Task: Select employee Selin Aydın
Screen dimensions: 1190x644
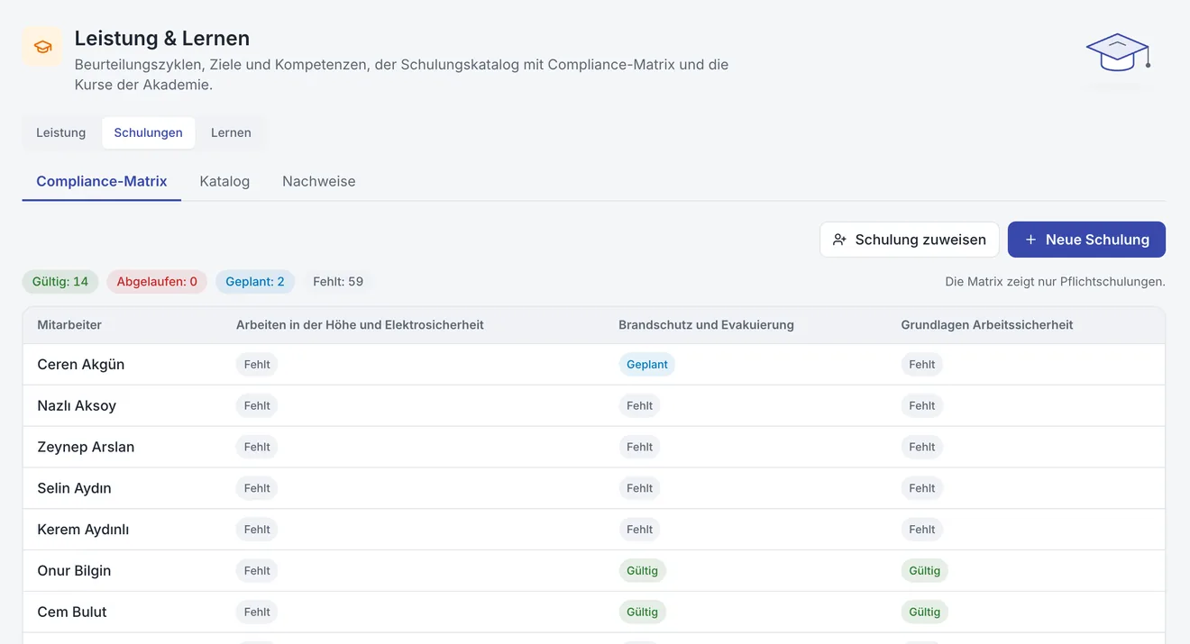Action: pos(75,489)
